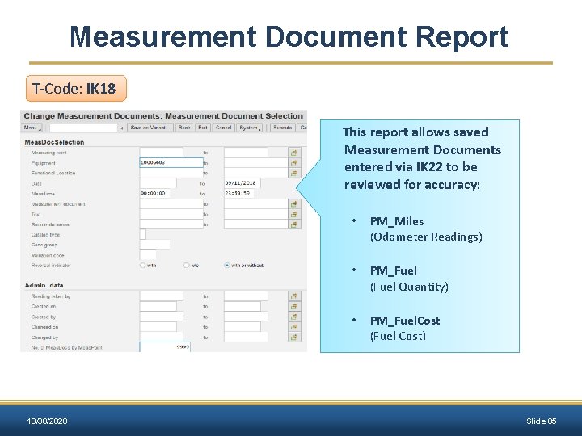Click Changed by 'to' field
Viewport: 582px width, 436px height.
246,337
